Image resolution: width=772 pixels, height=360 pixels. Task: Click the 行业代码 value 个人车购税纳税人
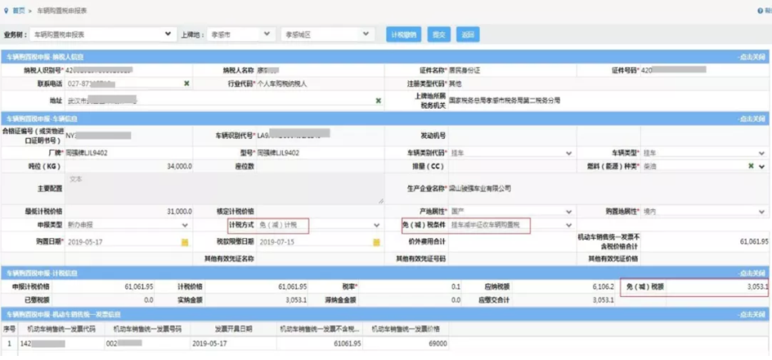283,83
